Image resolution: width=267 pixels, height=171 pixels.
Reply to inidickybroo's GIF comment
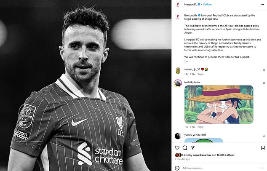tap(200, 127)
